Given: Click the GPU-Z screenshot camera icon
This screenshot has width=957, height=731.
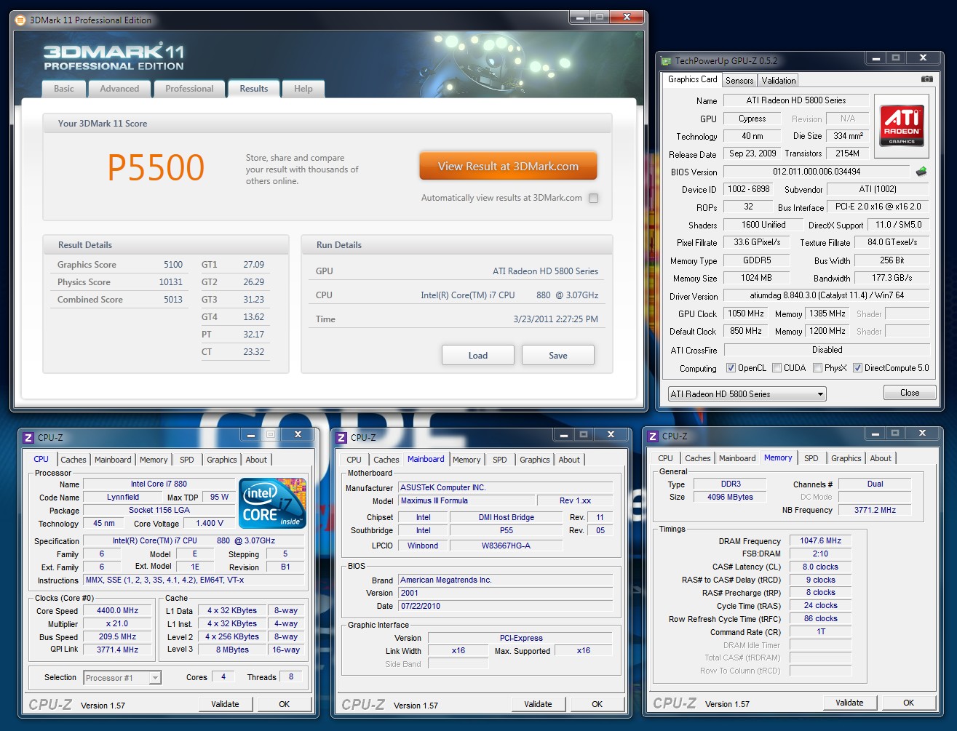Looking at the screenshot, I should 926,79.
